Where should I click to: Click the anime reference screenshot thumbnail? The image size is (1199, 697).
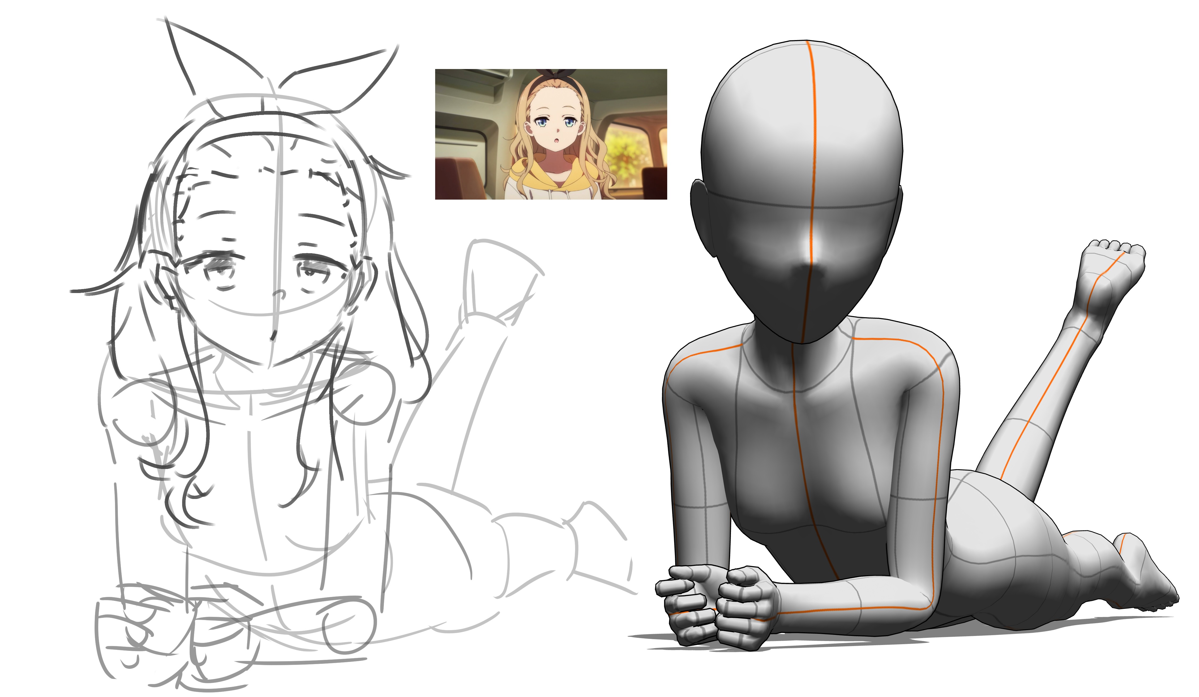[x=550, y=134]
